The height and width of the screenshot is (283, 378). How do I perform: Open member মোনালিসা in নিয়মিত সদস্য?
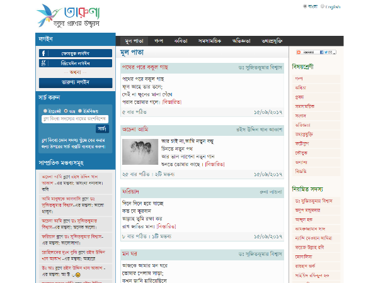(x=316, y=257)
